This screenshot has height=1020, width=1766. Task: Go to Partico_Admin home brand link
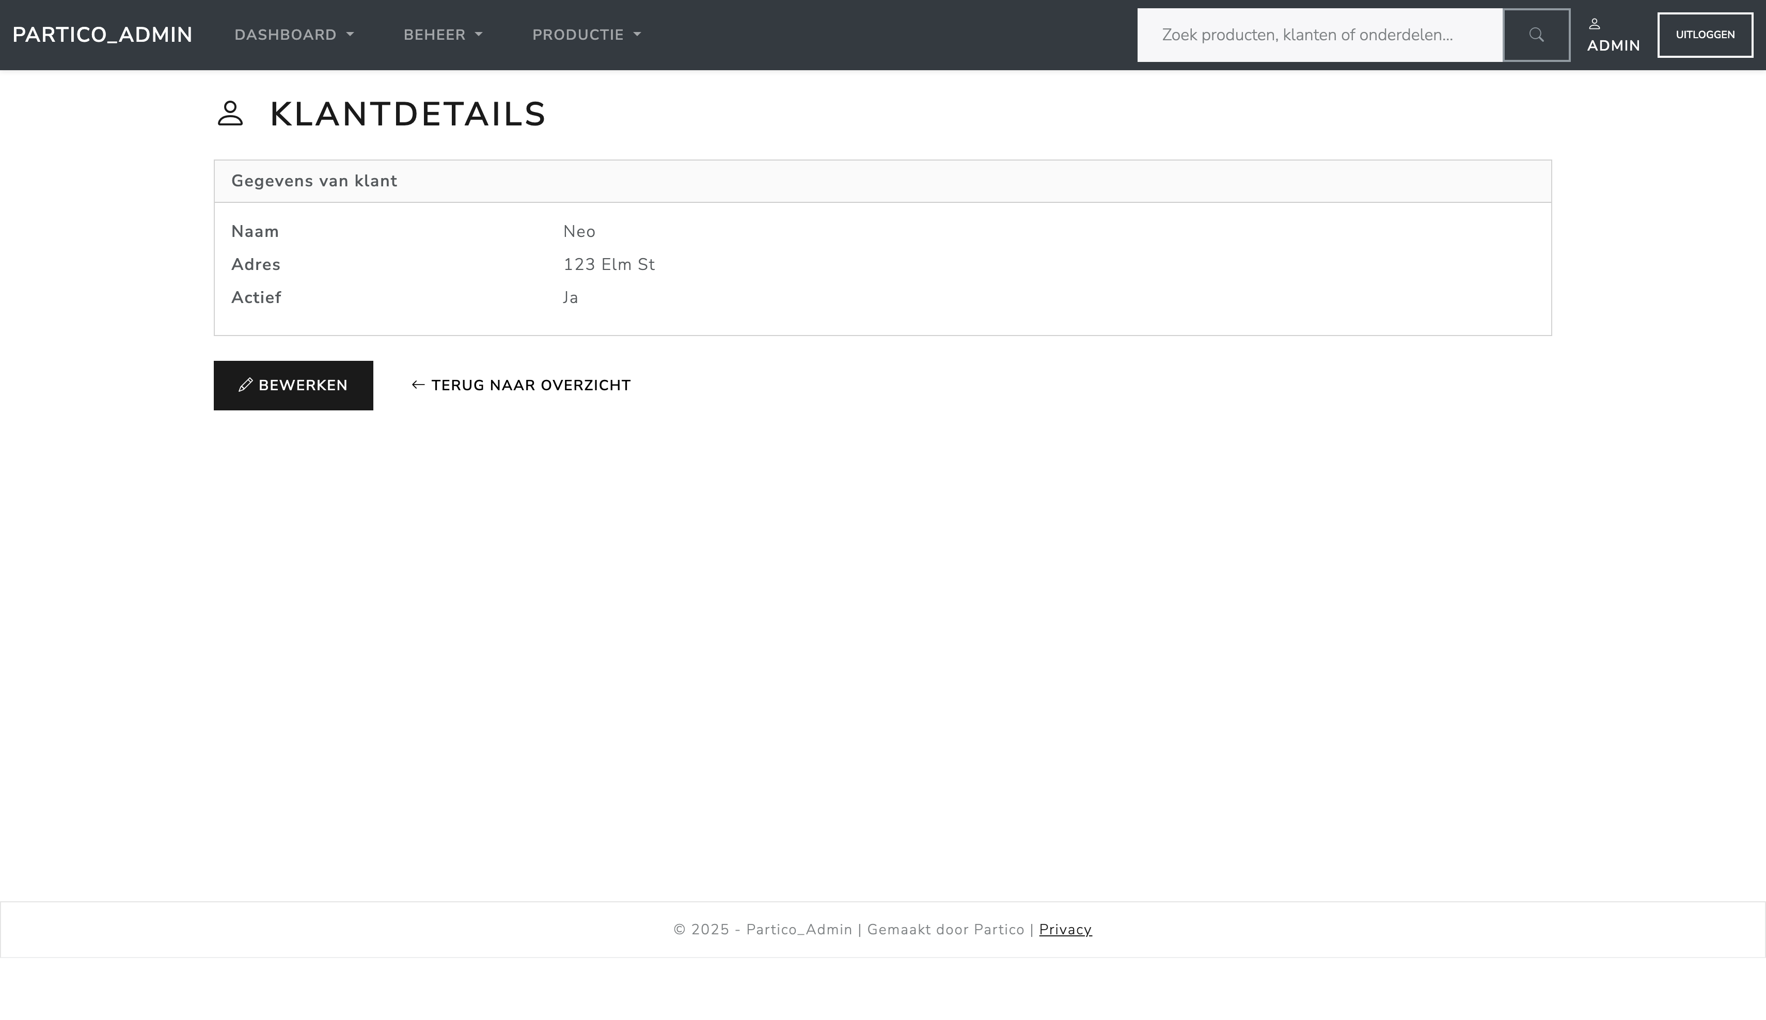(x=102, y=35)
